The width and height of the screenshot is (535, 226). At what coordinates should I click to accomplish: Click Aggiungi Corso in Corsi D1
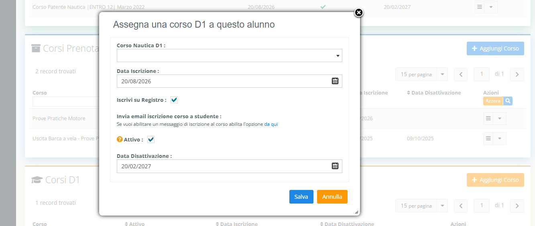coord(495,180)
